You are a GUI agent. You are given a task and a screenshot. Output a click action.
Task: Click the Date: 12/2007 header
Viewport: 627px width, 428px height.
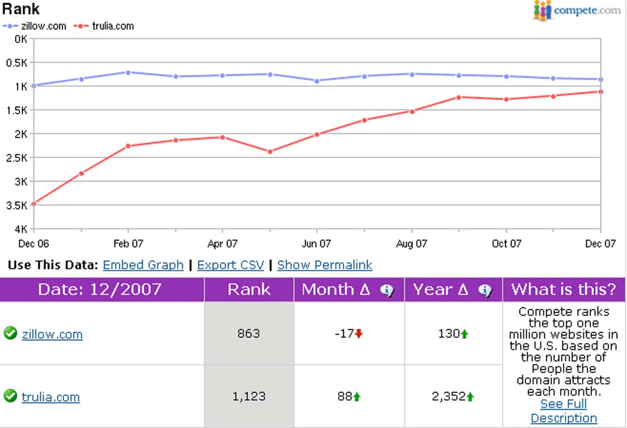click(x=102, y=290)
